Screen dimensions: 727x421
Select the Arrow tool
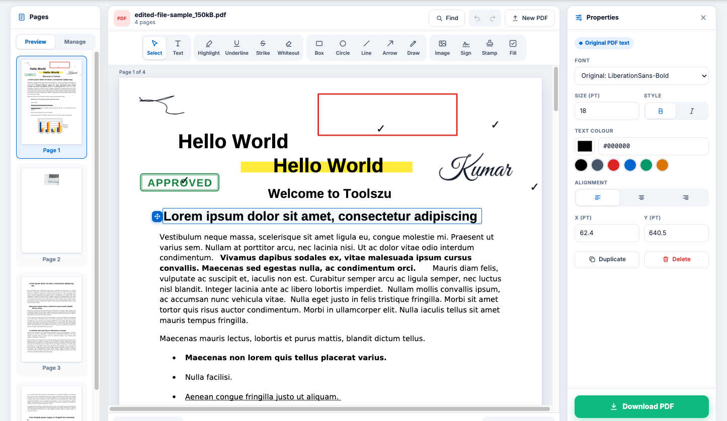click(390, 48)
